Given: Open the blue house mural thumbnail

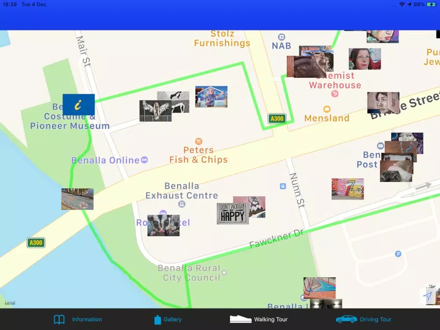Looking at the screenshot, I should [211, 96].
